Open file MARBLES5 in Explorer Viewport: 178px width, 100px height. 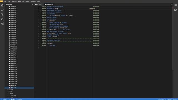click(14, 76)
